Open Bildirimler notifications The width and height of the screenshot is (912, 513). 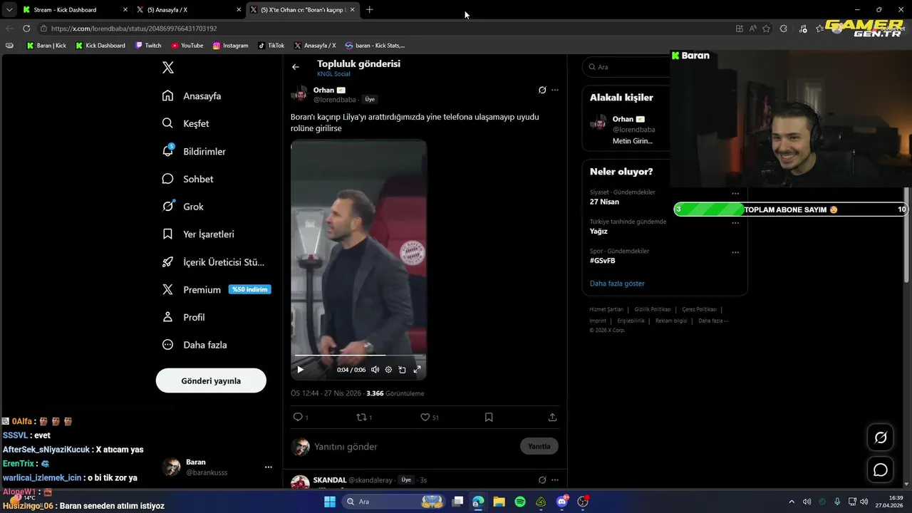[194, 151]
